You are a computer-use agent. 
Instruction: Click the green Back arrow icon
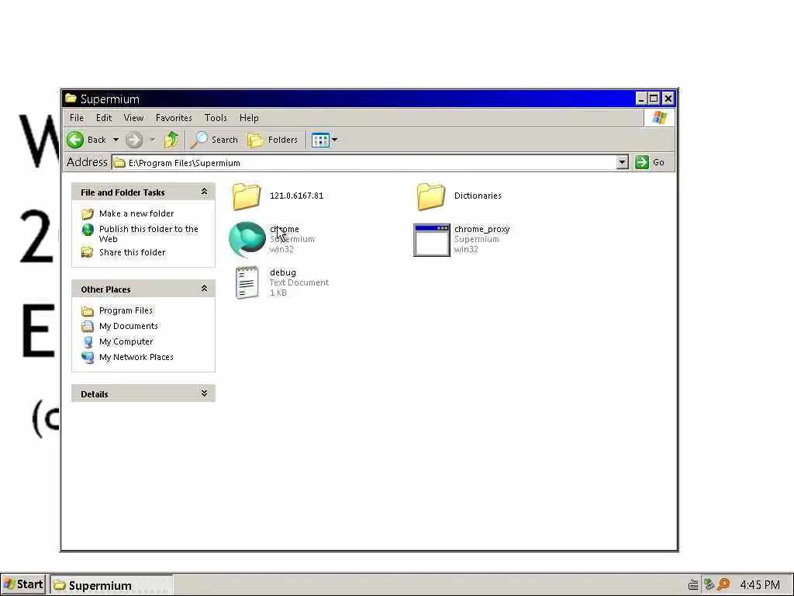(75, 140)
